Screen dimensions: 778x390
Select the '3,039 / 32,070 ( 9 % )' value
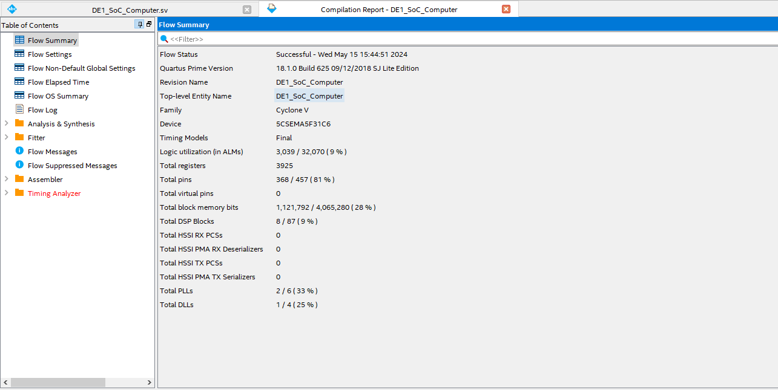(x=311, y=152)
